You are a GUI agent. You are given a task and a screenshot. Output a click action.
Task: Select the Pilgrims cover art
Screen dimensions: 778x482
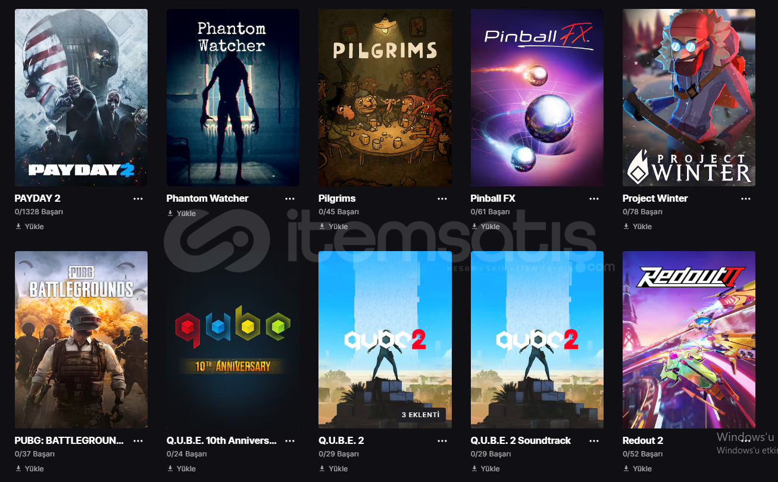pos(385,98)
